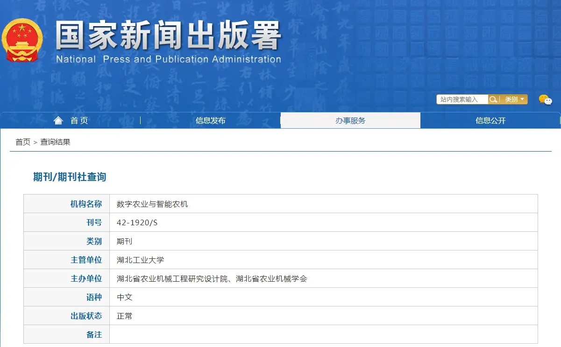Select the 信息公开 menu item
Screen dimensions: 561x347
point(490,120)
